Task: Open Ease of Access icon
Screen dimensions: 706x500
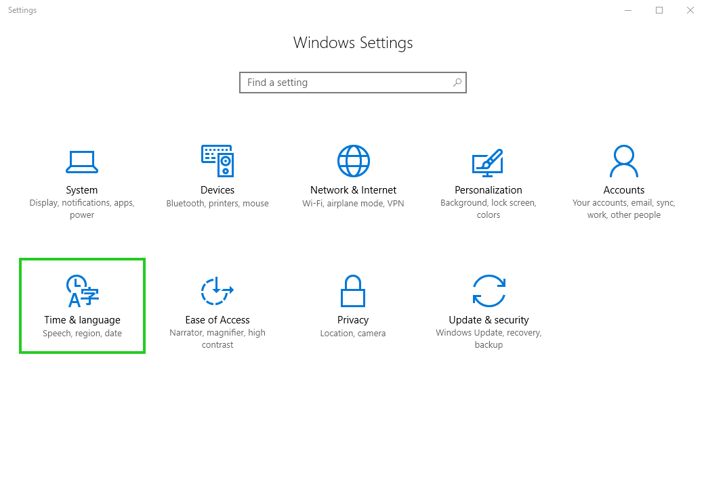Action: click(x=217, y=291)
